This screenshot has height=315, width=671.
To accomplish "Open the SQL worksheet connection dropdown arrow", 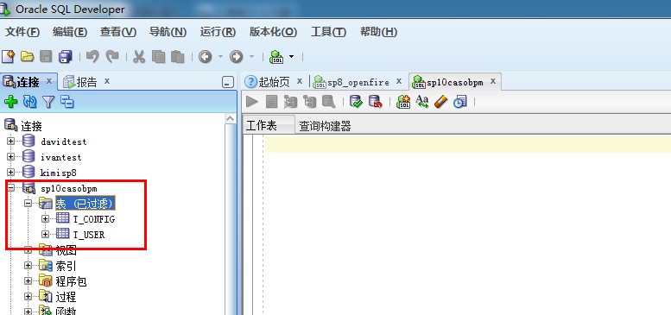I will point(291,56).
